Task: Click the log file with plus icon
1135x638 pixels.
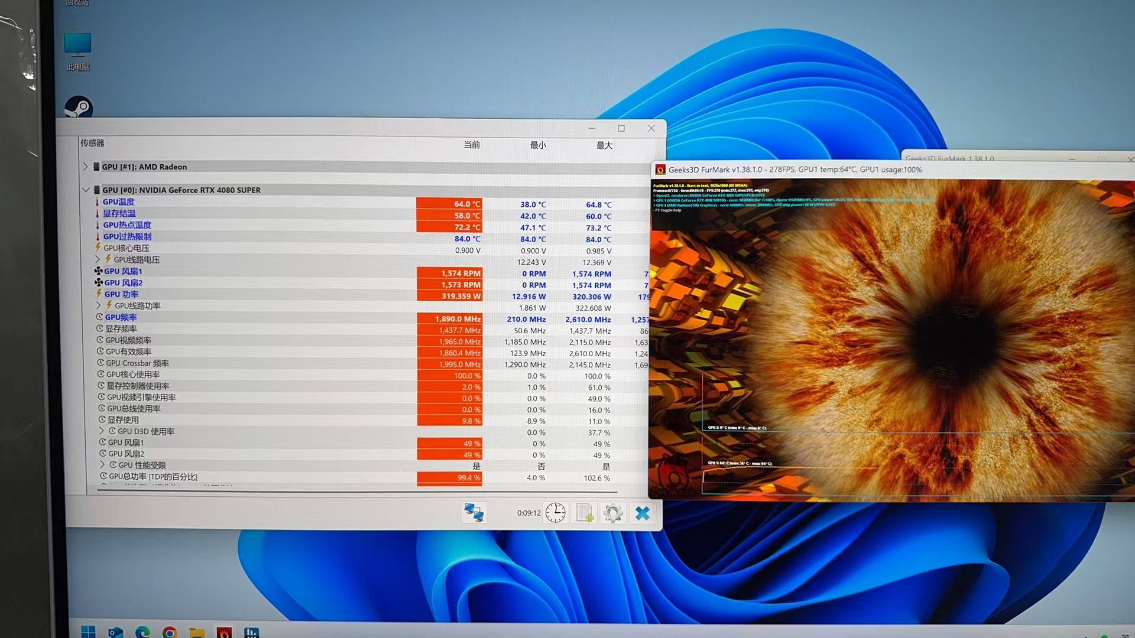Action: pyautogui.click(x=585, y=512)
